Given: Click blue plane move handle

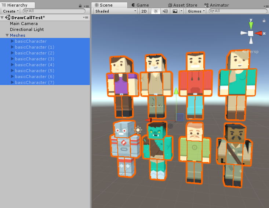Looking at the screenshot, I should pyautogui.click(x=179, y=117).
